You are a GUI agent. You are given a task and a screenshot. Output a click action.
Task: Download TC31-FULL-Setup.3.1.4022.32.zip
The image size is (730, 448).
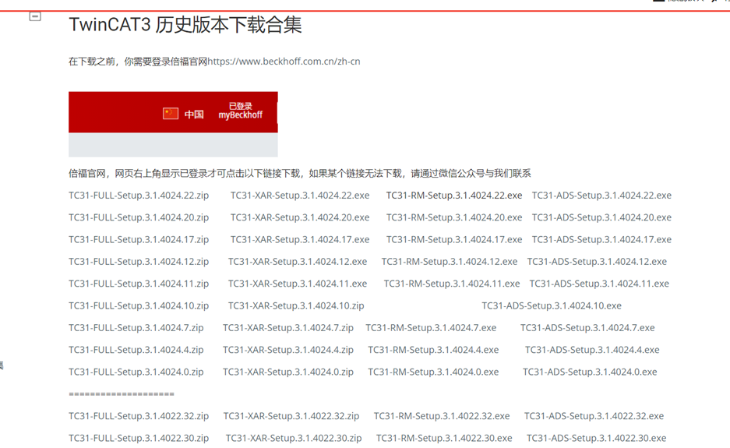pos(139,416)
